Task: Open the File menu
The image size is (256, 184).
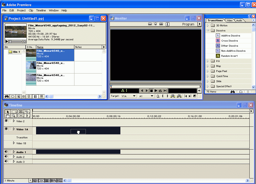Action: (x=4, y=10)
